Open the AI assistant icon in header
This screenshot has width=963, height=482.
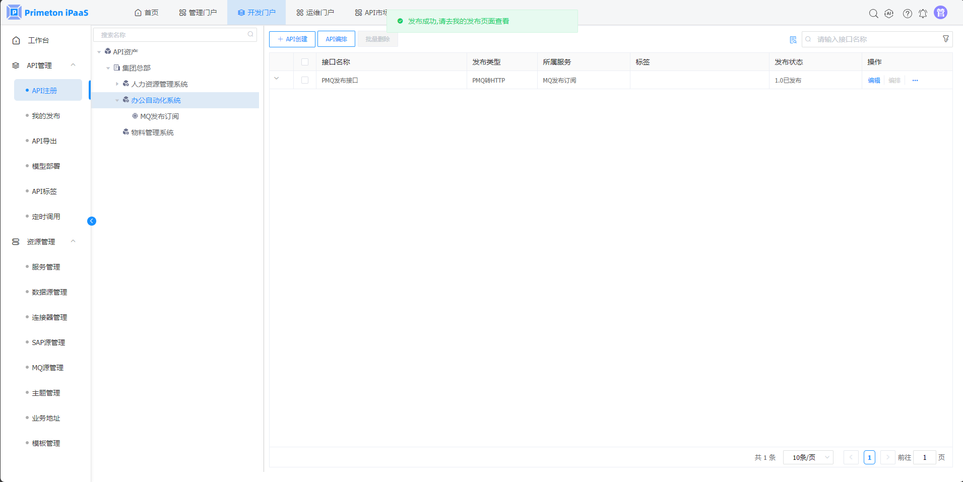coord(889,14)
